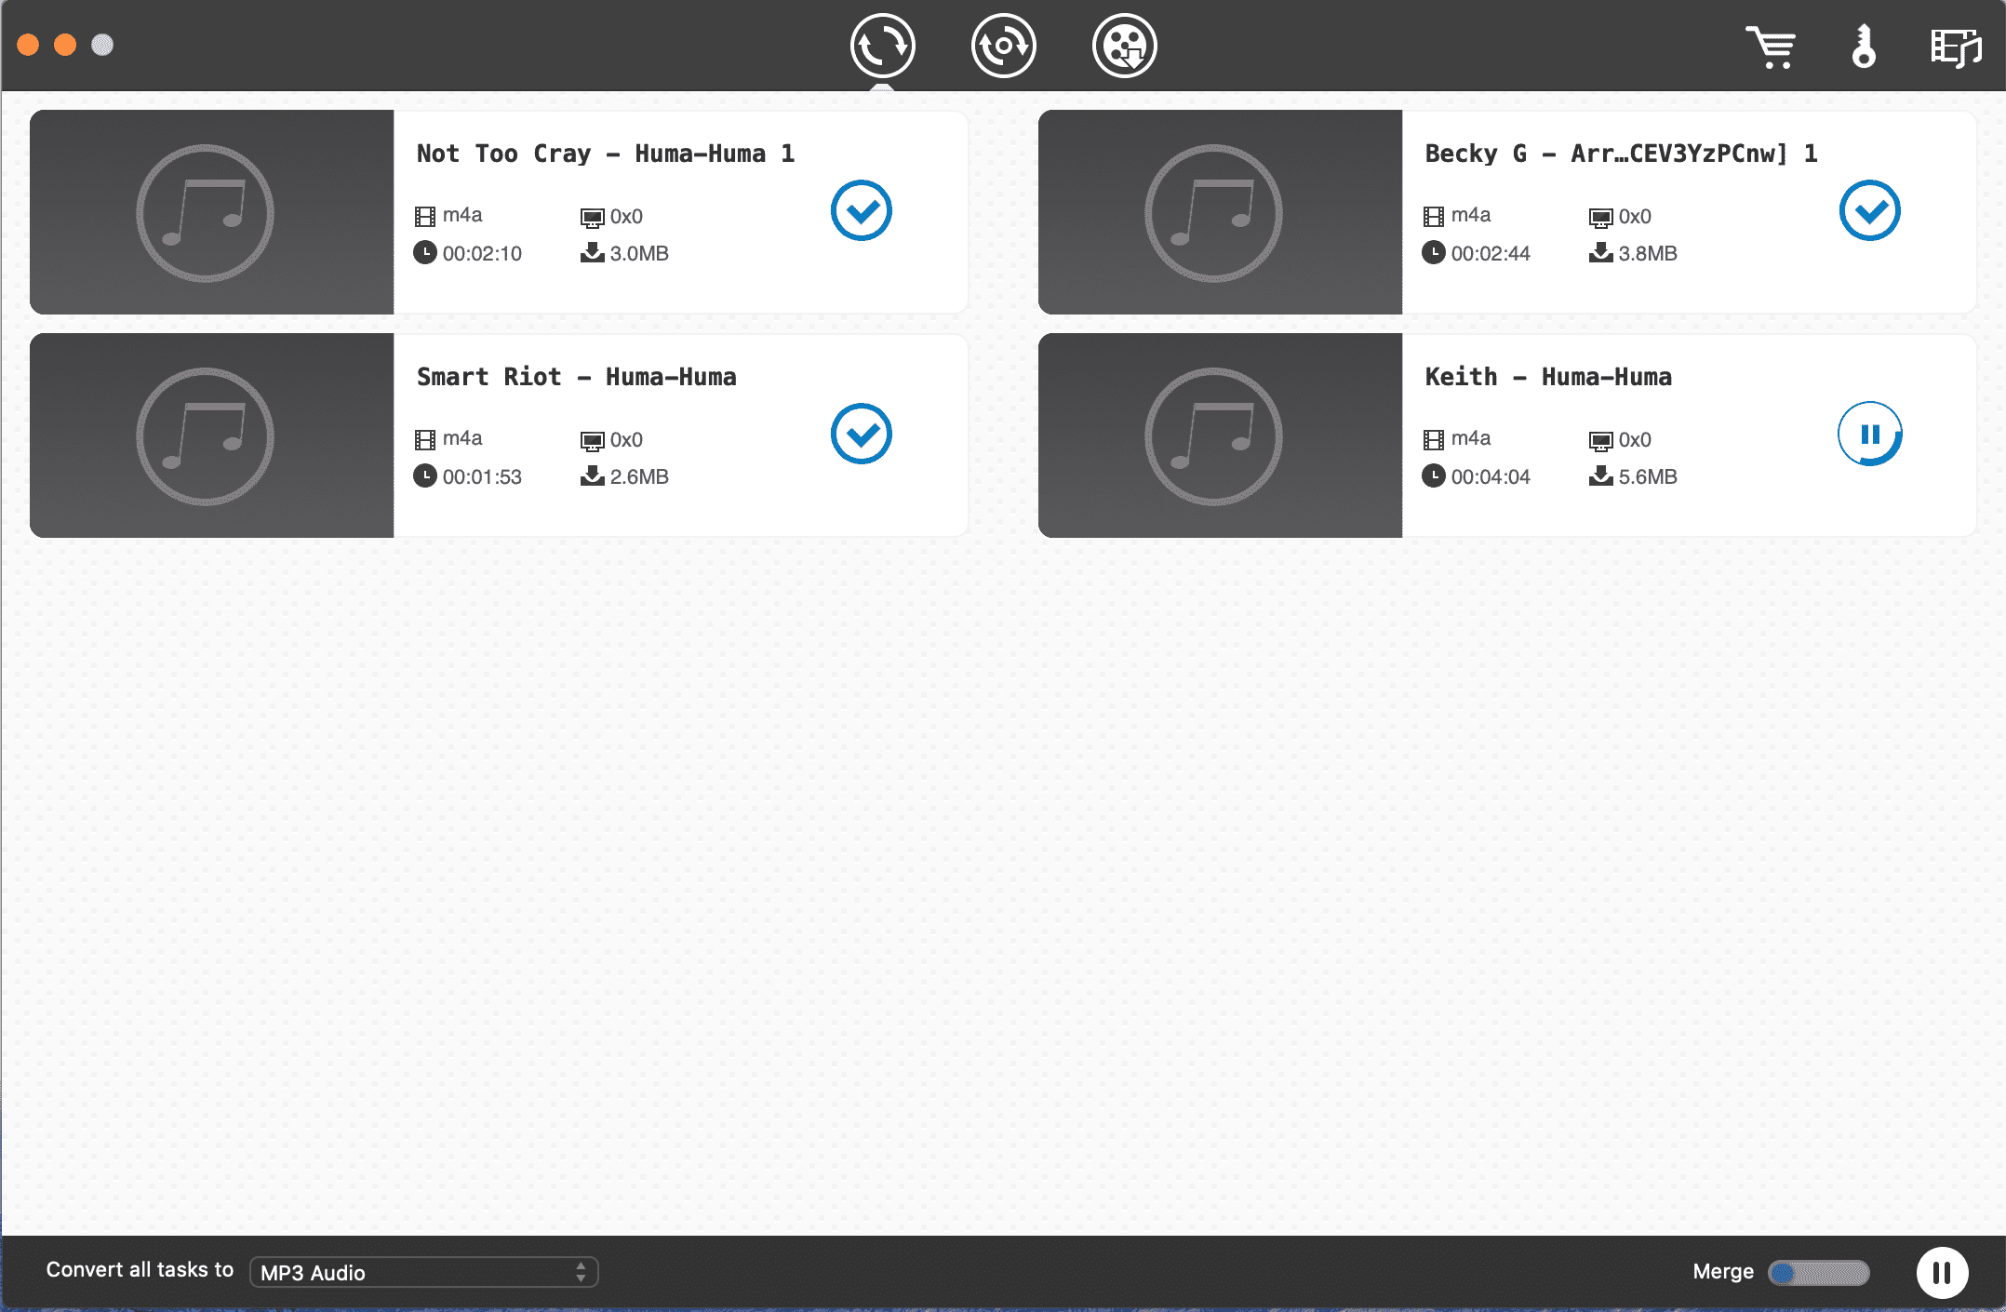This screenshot has width=2006, height=1312.
Task: Open the shopping cart purchase icon
Action: click(1770, 47)
